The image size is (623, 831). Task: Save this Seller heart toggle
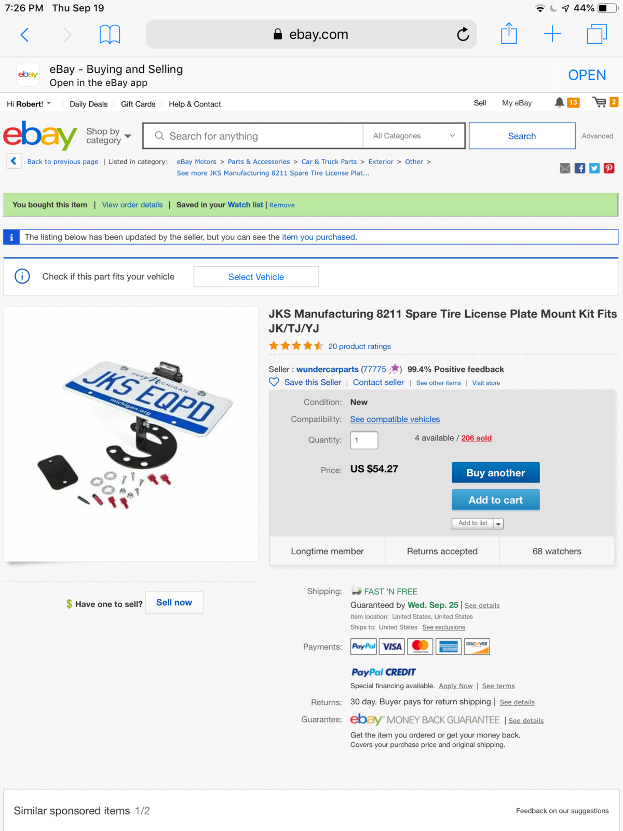click(x=274, y=382)
